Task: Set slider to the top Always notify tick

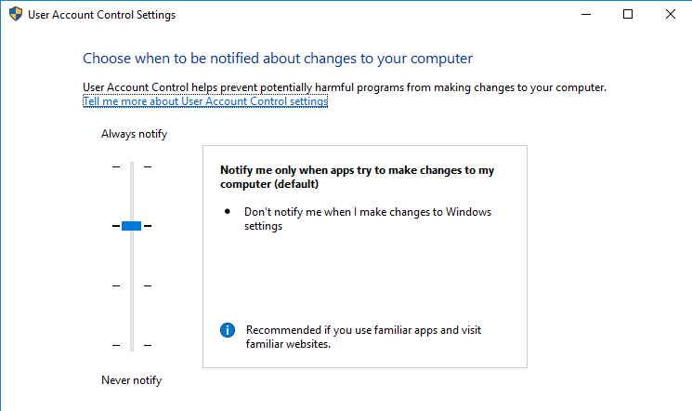Action: (x=132, y=166)
